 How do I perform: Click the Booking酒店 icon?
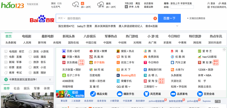coord(118,75)
